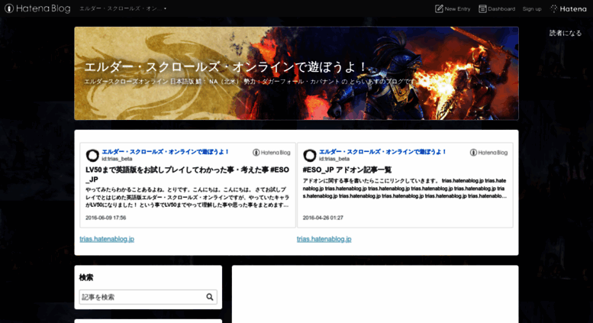593x323 pixels.
Task: Open the Hatena portal logo top right
Action: pyautogui.click(x=569, y=8)
